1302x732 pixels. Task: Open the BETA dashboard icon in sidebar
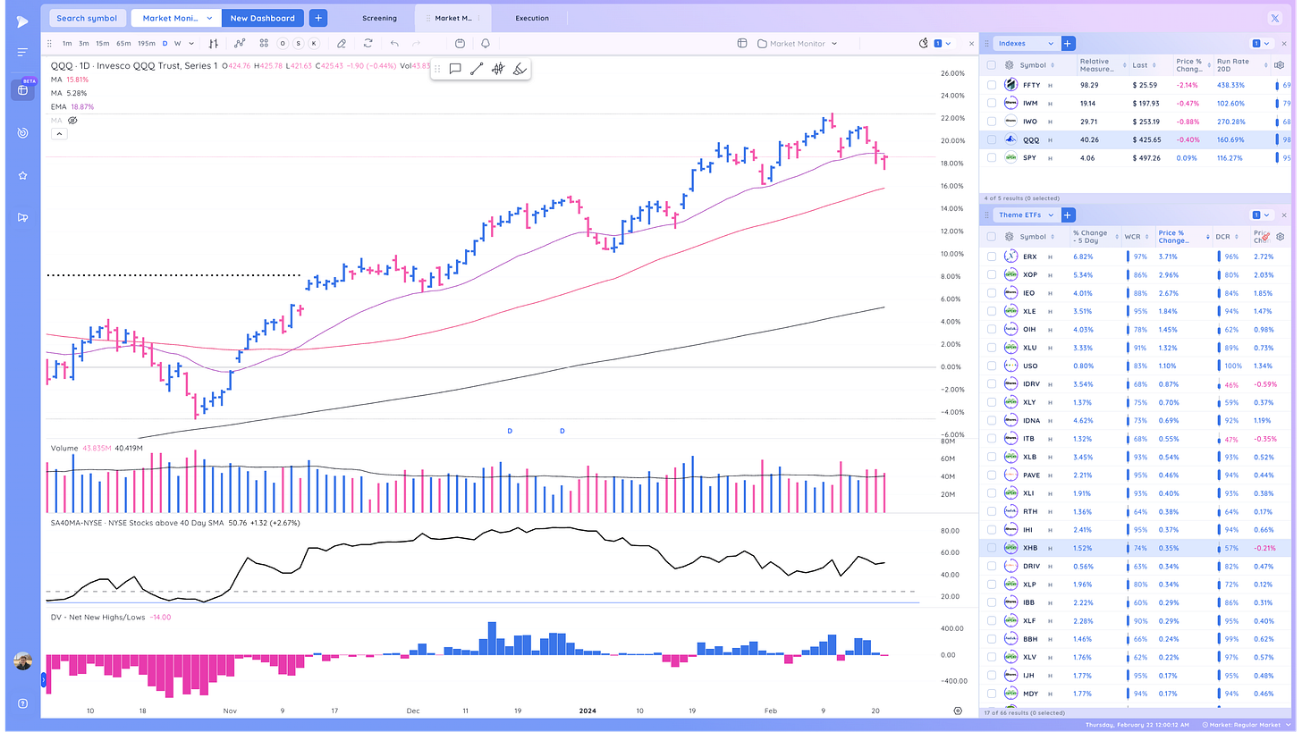tap(22, 89)
